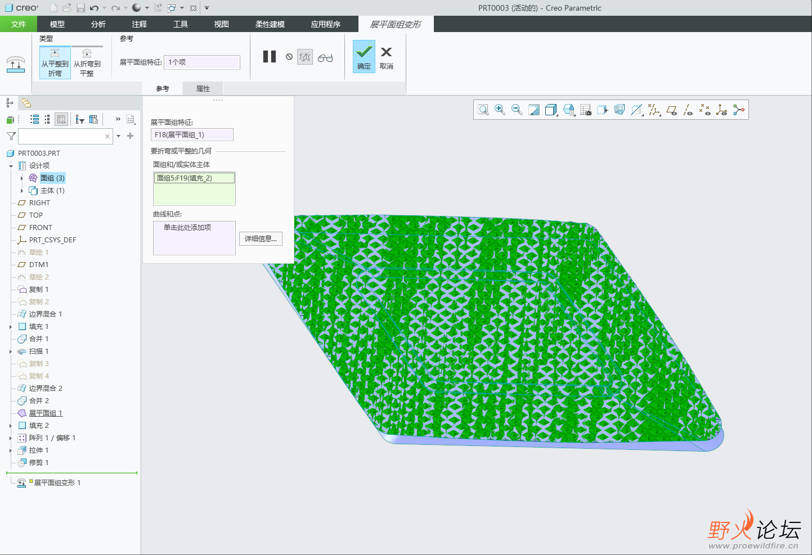Screen dimensions: 812x555
Task: Click the model tree search input field
Action: [65, 136]
